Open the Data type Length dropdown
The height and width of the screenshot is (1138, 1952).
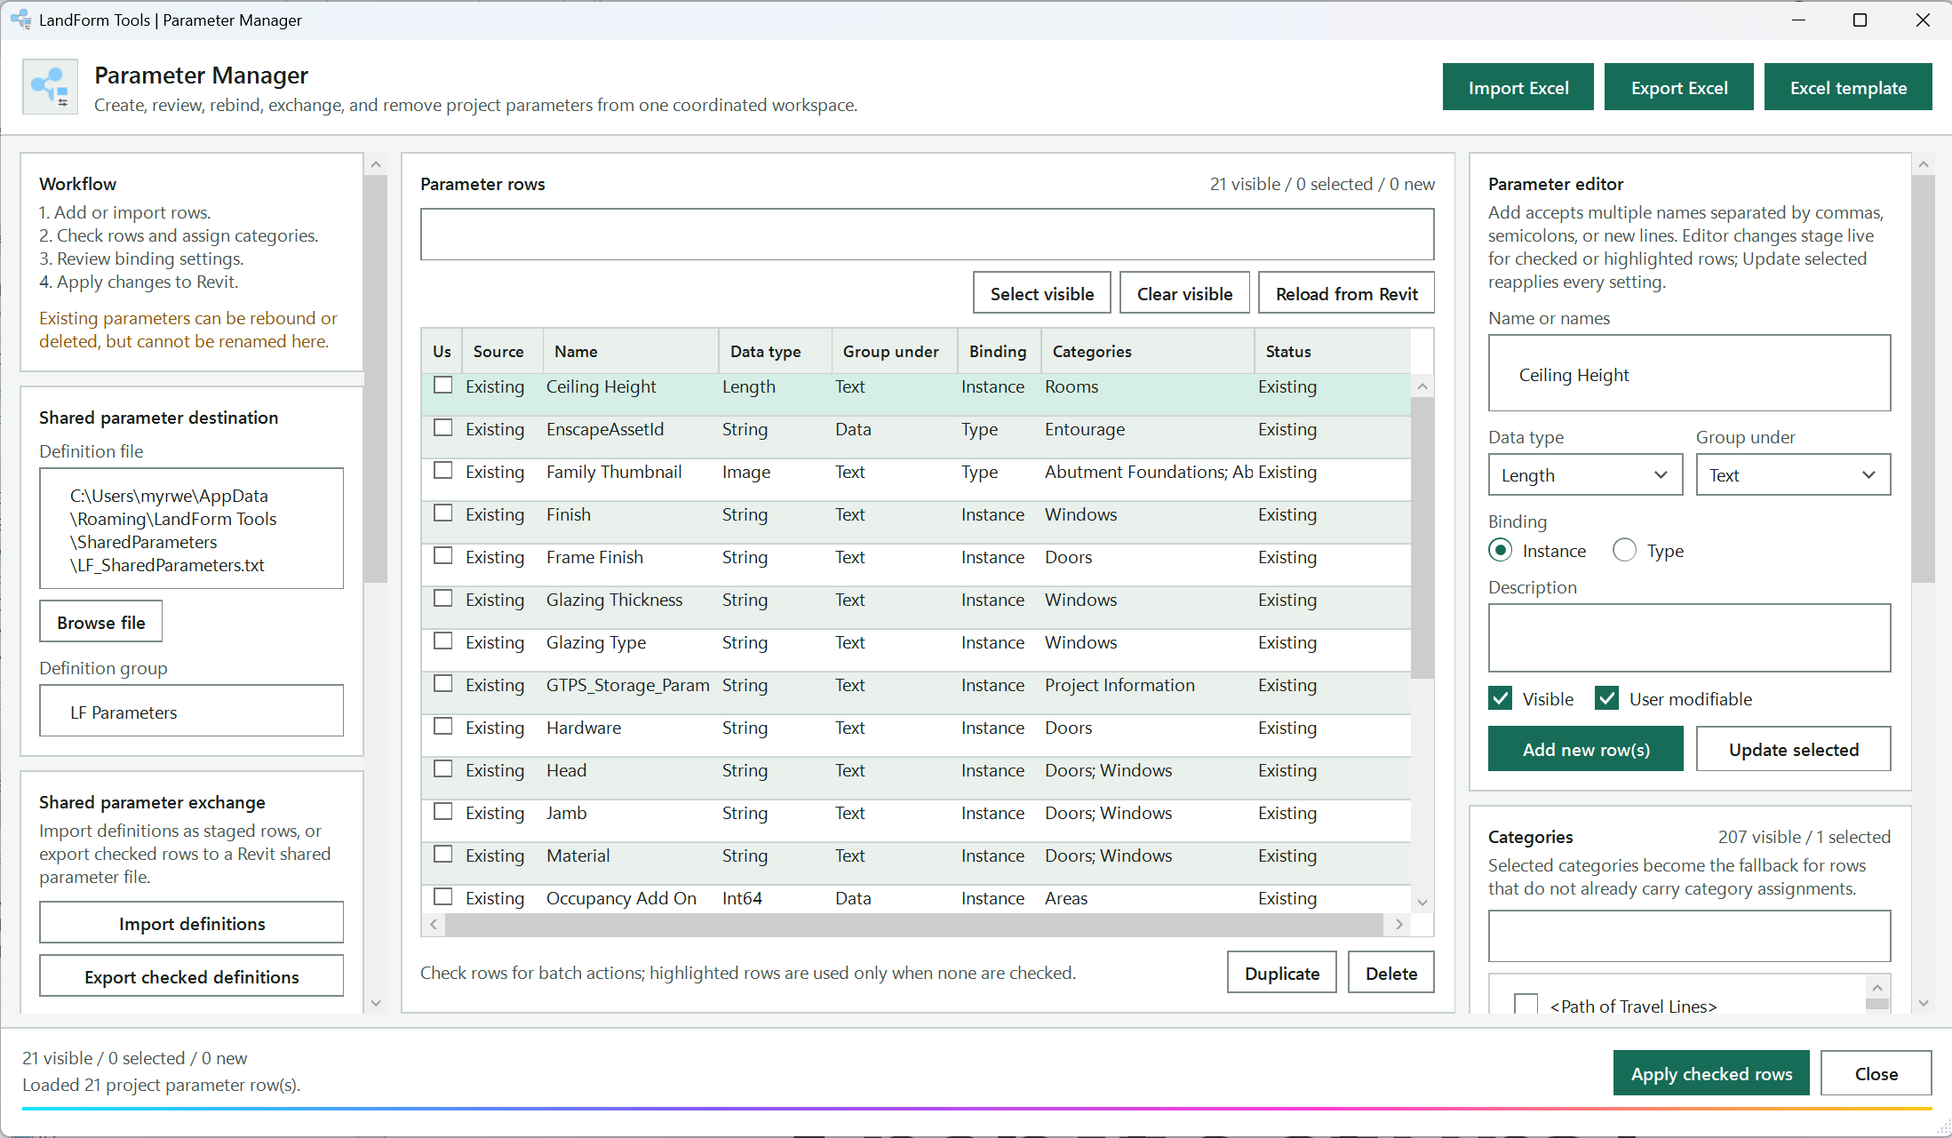click(x=1585, y=474)
